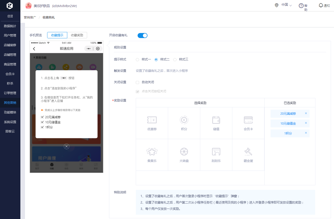Click the app logo at top left
This screenshot has width=334, height=219.
tap(10, 6)
